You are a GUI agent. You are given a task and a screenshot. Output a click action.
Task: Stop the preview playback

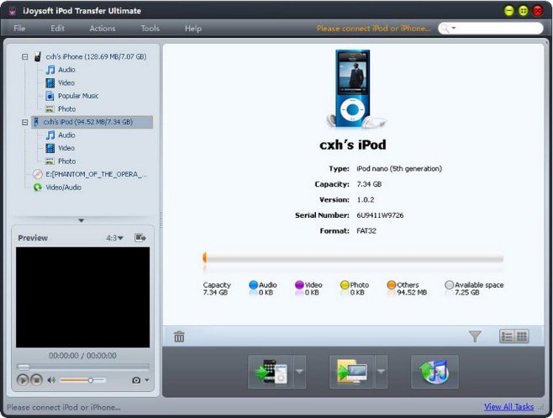tap(36, 380)
